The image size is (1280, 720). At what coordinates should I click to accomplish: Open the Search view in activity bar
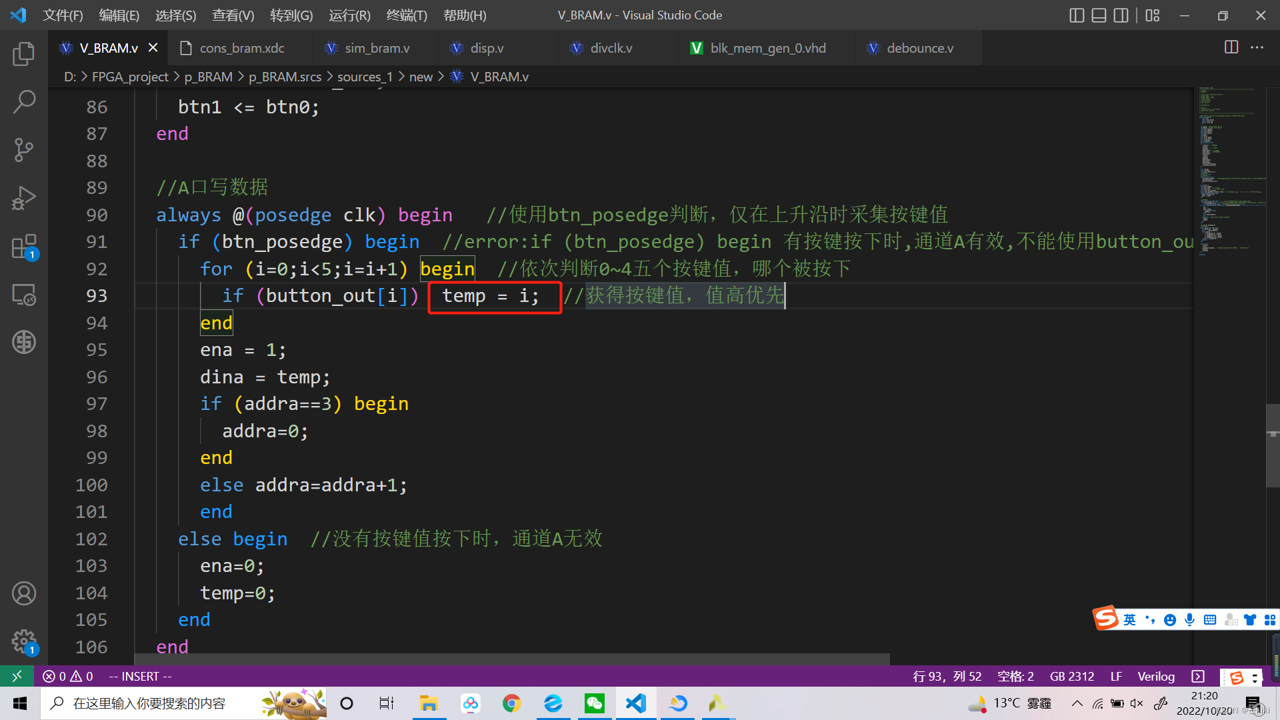tap(24, 102)
